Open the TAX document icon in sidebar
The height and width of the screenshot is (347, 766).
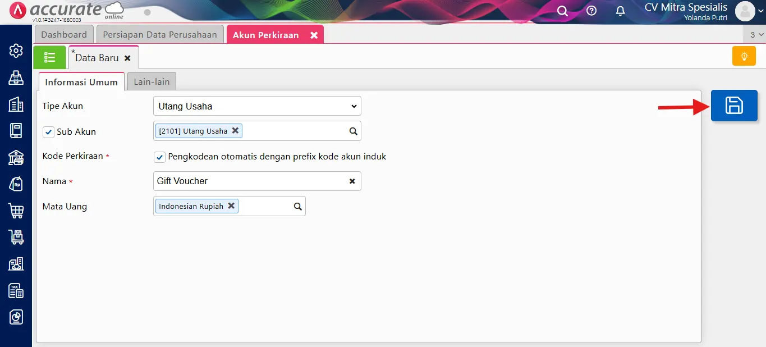click(15, 290)
